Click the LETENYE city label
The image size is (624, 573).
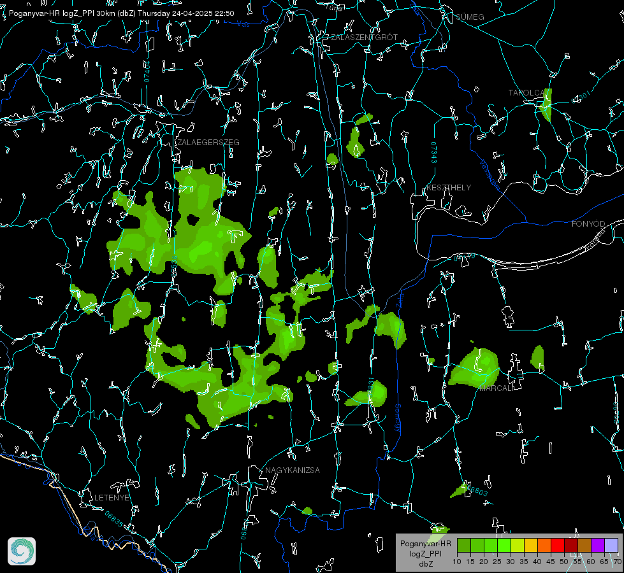click(112, 498)
